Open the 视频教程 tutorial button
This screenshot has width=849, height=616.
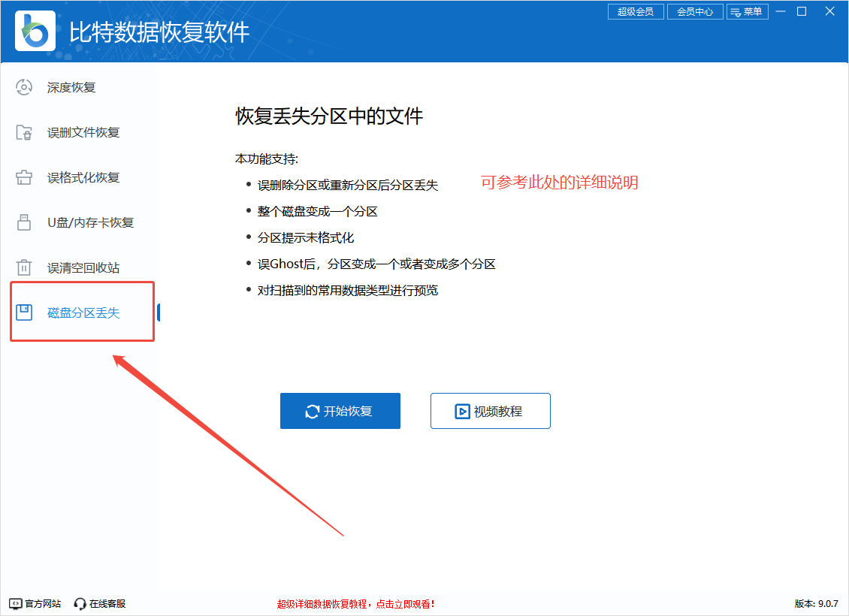click(491, 411)
